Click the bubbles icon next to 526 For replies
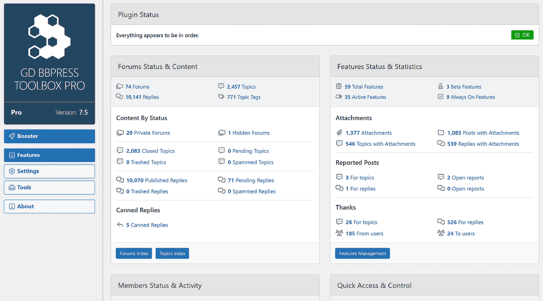Image resolution: width=543 pixels, height=301 pixels. pos(441,222)
